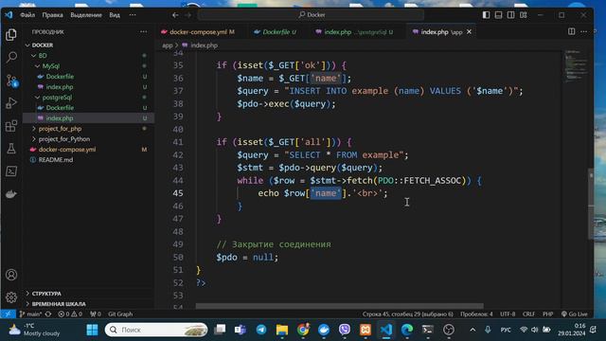606x341 pixels.
Task: Open the Testing flask view
Action: (x=11, y=149)
